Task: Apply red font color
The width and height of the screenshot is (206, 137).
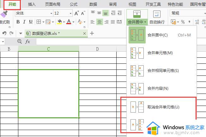Action: click(69, 22)
